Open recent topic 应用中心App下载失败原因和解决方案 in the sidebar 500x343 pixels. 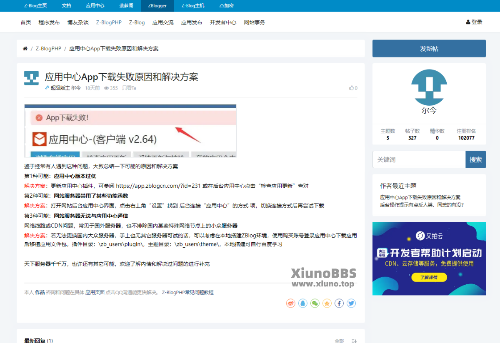pos(420,197)
